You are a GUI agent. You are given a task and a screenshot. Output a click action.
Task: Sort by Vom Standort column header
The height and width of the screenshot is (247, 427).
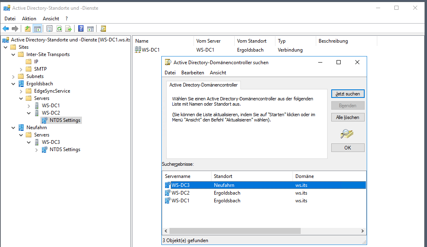point(255,41)
